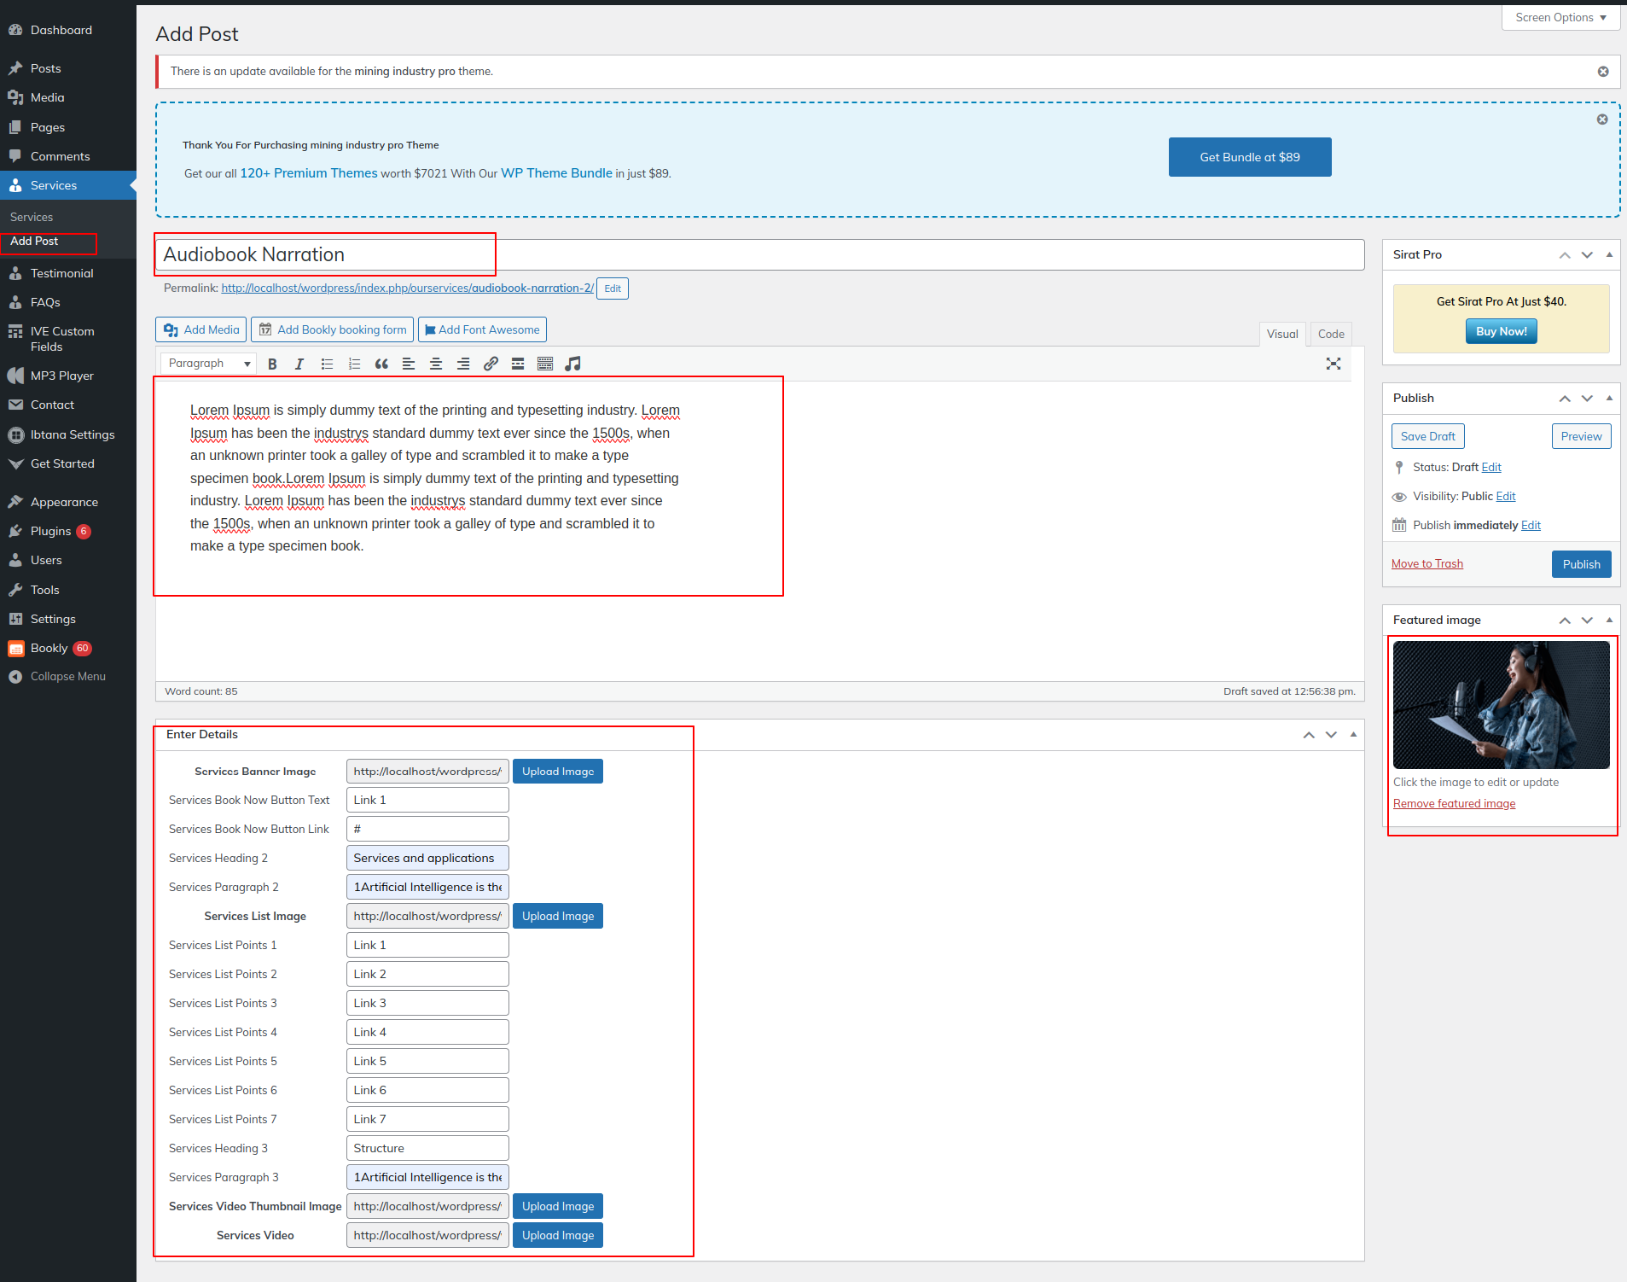Toggle bold formatting in editor toolbar
This screenshot has height=1282, width=1627.
coord(272,364)
